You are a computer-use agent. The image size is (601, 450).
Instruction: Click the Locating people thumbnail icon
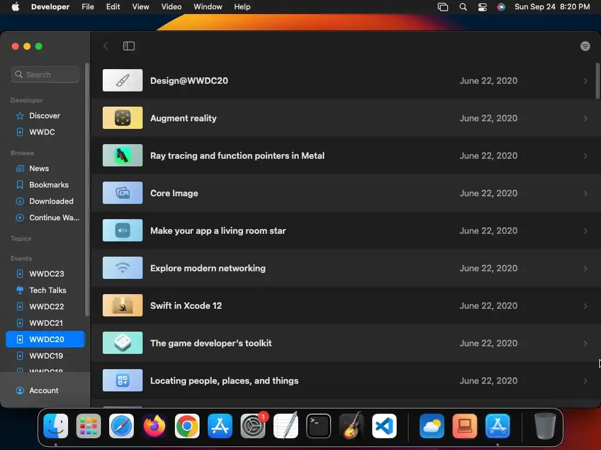tap(123, 380)
